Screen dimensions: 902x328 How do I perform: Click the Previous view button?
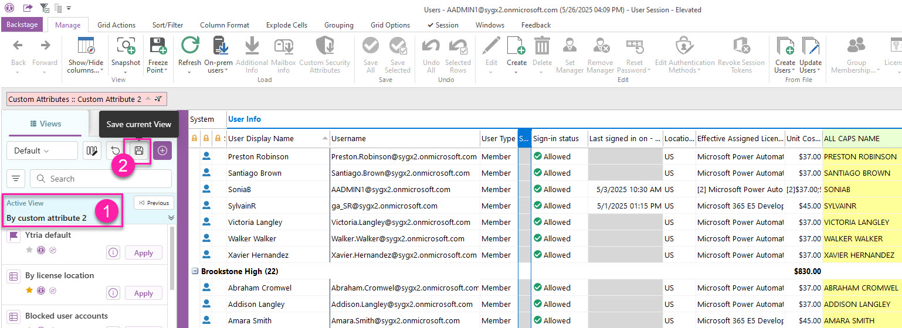[154, 203]
